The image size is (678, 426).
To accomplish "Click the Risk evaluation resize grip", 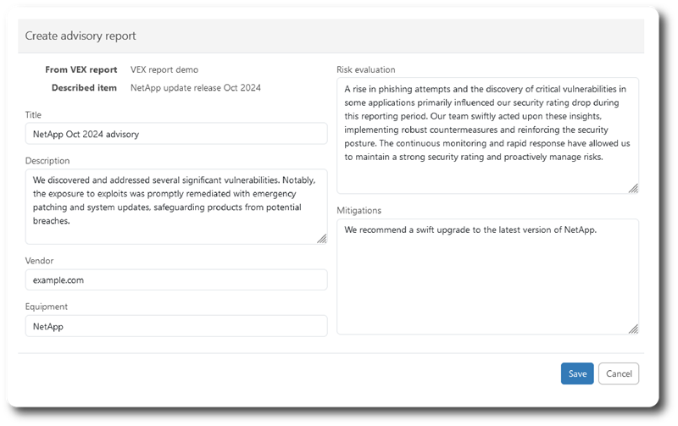I will 633,188.
